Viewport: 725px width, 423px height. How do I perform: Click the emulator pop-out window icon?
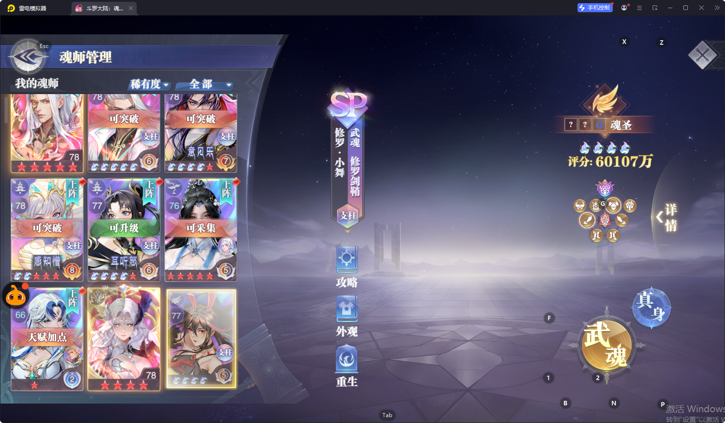tap(655, 8)
